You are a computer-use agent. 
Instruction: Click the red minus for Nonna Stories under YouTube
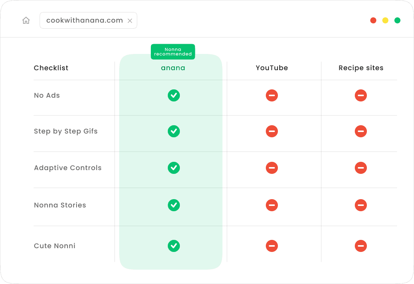[x=272, y=205]
